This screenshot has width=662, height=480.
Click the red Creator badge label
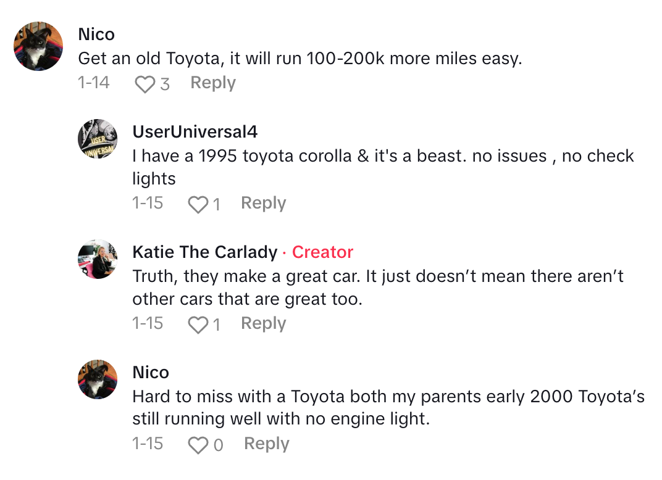click(322, 252)
